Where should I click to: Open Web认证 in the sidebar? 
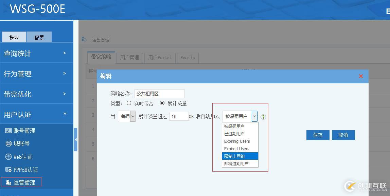point(23,157)
